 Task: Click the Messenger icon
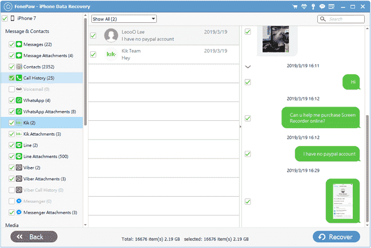[19, 201]
